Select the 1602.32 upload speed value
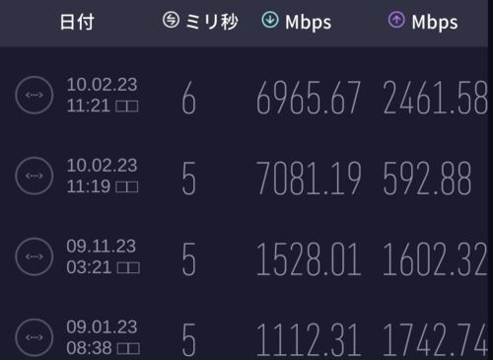The width and height of the screenshot is (493, 360). [435, 259]
